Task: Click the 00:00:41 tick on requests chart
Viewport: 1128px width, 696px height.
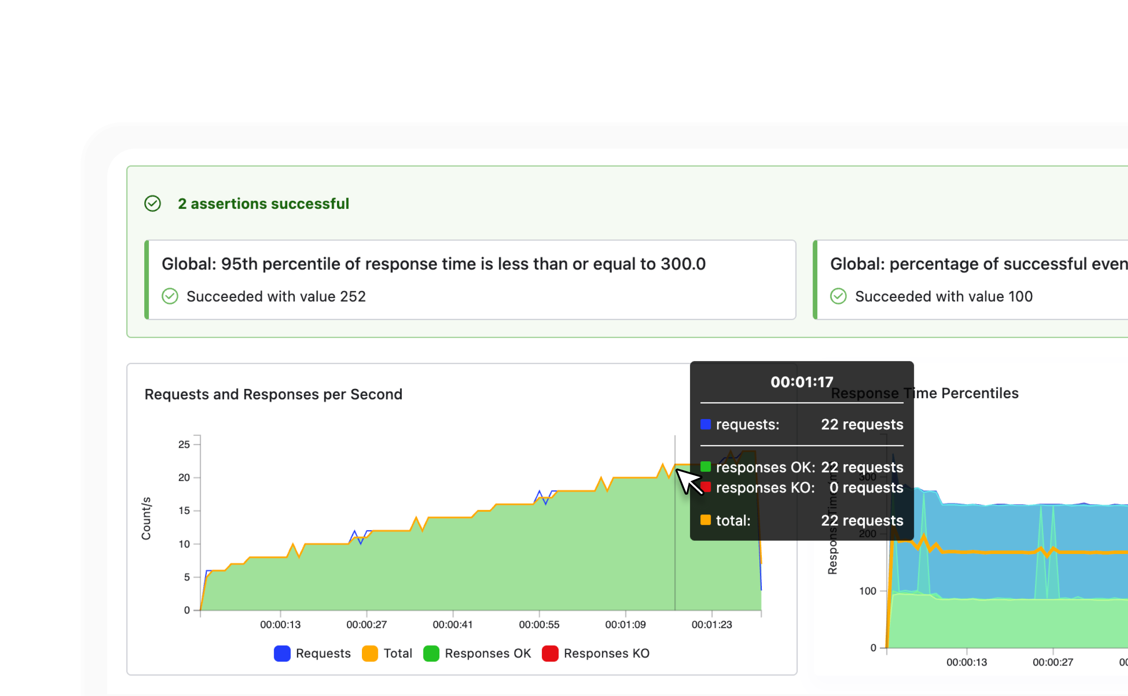Action: tap(453, 625)
